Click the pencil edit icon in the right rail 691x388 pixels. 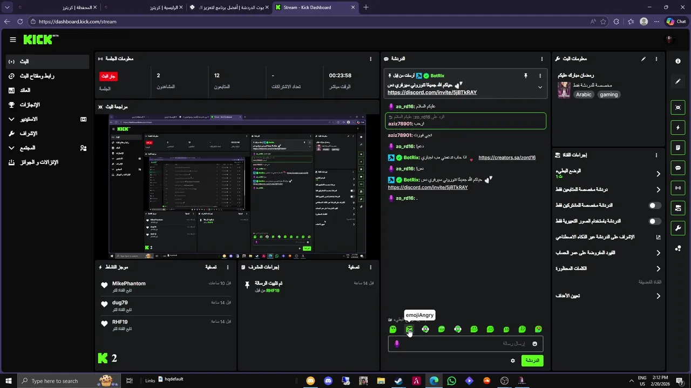coord(678,81)
